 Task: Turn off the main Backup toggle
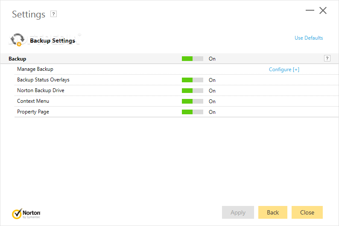coord(192,59)
